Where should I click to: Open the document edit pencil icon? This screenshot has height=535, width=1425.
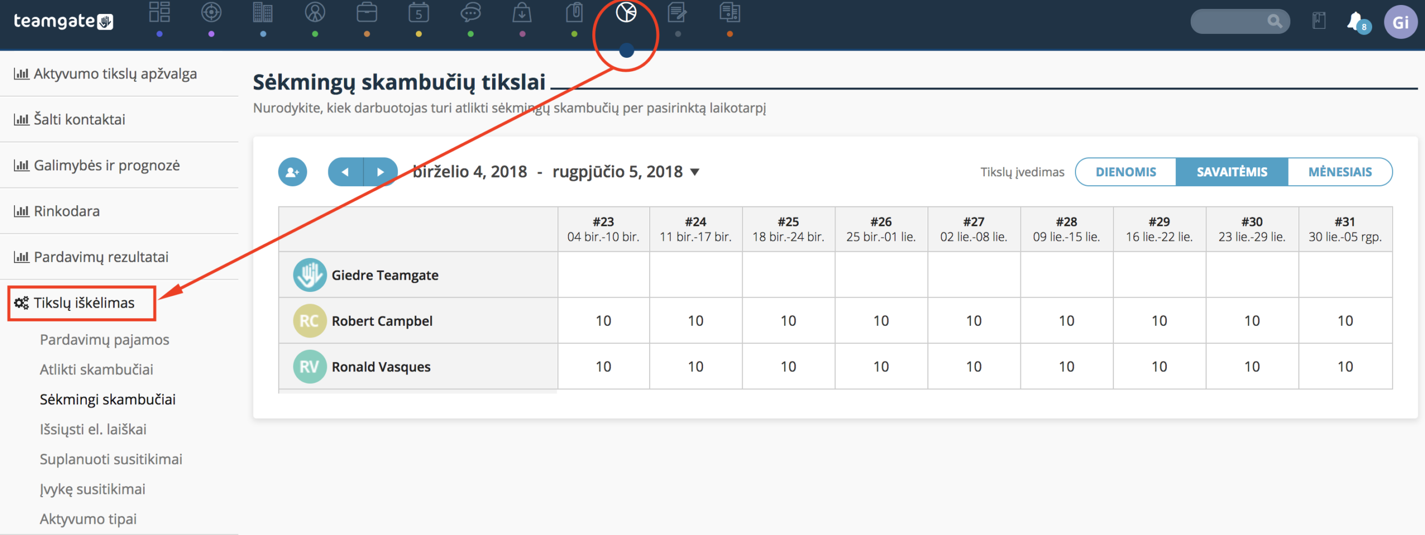(677, 12)
